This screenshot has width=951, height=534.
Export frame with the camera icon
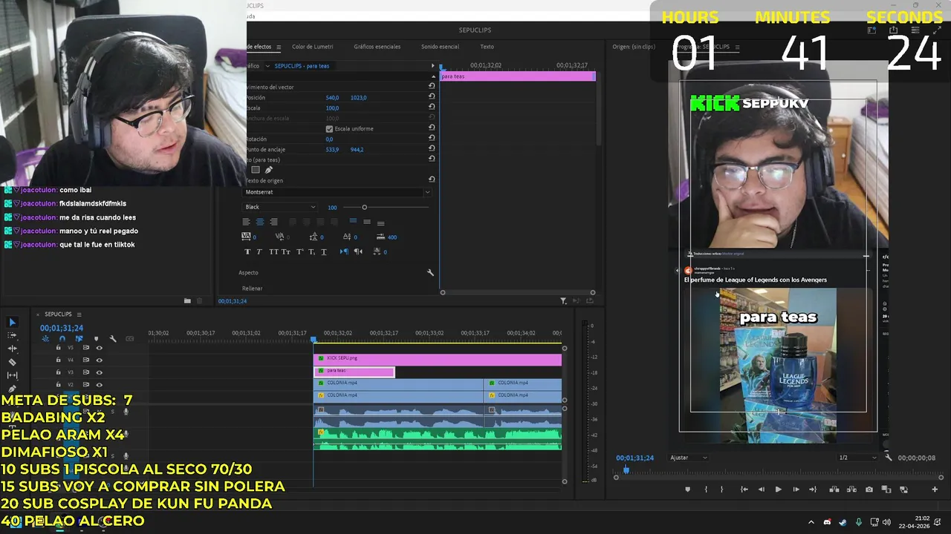click(869, 489)
